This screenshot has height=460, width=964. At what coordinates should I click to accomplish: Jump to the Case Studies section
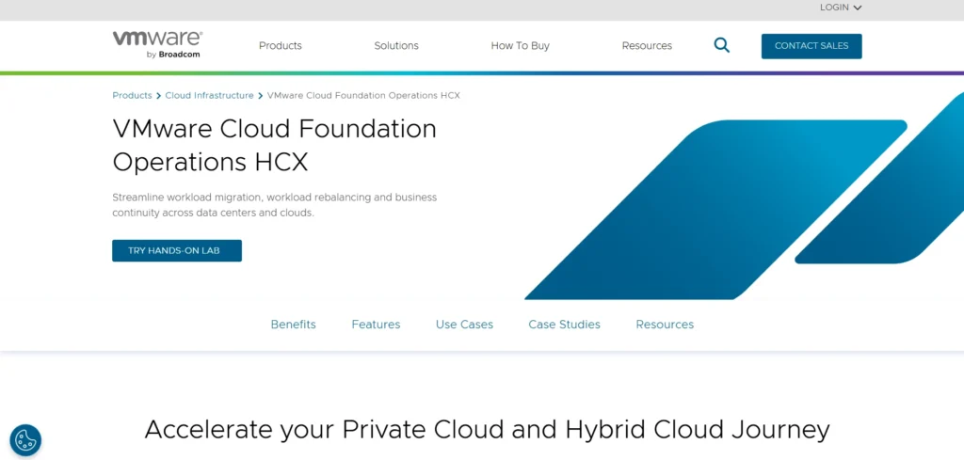[565, 325]
